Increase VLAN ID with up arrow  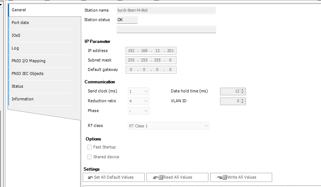pos(243,100)
